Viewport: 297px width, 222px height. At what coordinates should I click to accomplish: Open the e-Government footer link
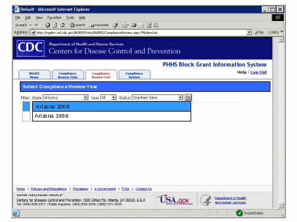105,189
